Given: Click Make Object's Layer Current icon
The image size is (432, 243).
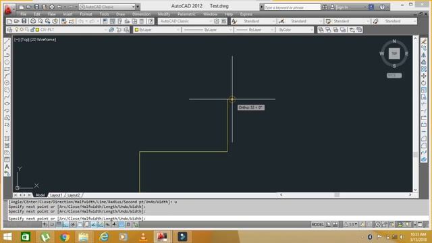Looking at the screenshot, I should 111,30.
